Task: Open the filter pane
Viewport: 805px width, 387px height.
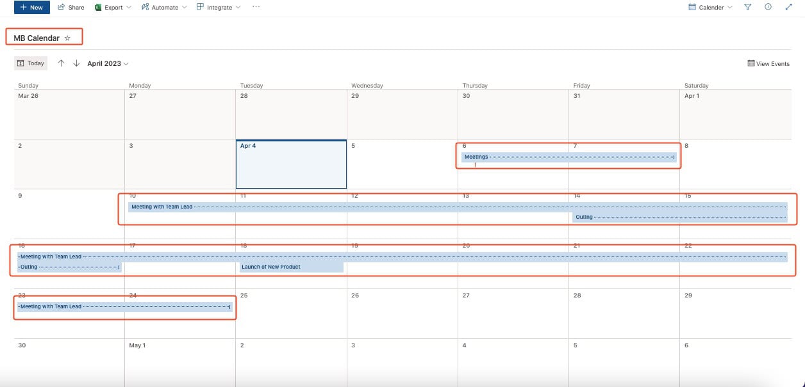Action: point(748,7)
